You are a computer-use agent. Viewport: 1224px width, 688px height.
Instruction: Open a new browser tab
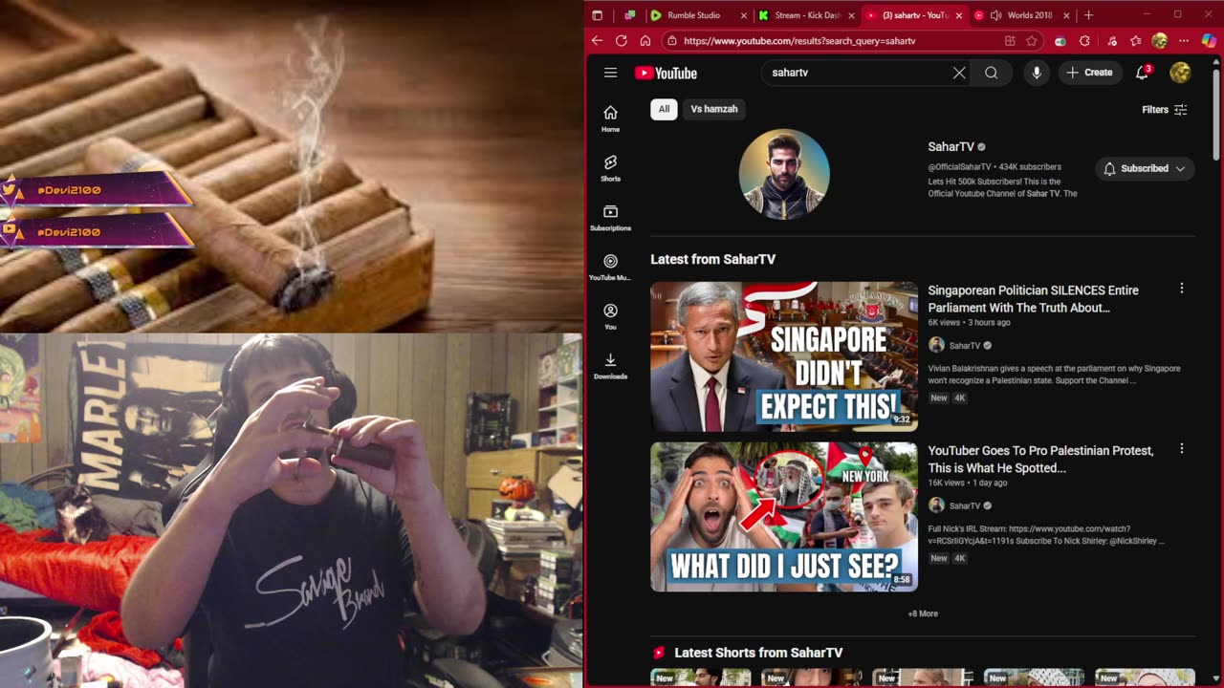[x=1088, y=15]
